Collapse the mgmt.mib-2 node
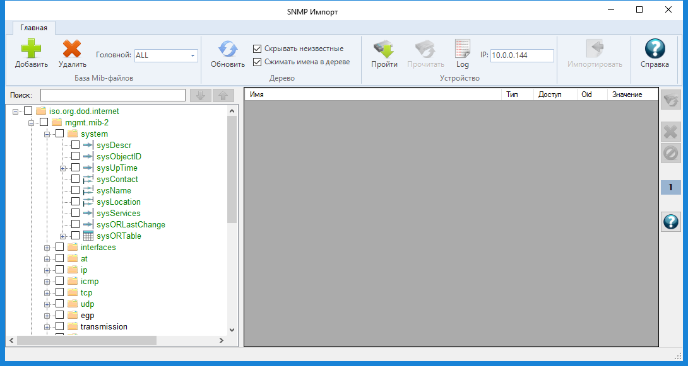This screenshot has height=366, width=688. click(31, 123)
